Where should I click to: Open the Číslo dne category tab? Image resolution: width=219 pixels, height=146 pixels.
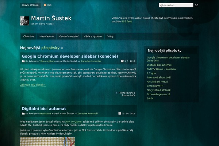[x=28, y=36]
